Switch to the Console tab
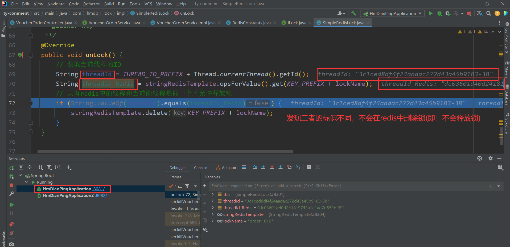The height and width of the screenshot is (247, 510). click(x=200, y=168)
